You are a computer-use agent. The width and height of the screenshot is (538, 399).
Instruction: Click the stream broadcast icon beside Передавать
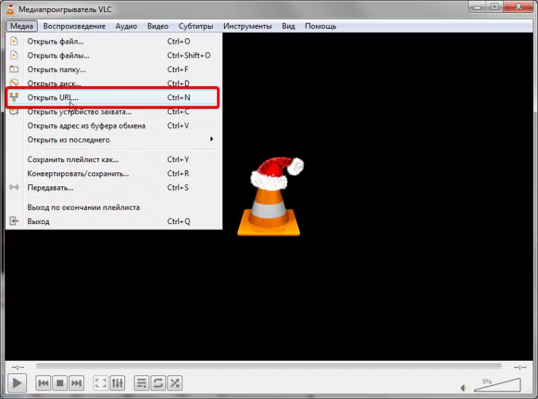click(14, 187)
